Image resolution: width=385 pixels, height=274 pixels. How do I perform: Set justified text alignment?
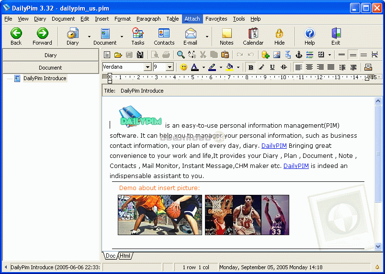331,67
